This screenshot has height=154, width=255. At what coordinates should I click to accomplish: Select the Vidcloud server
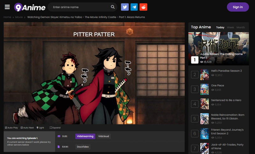pyautogui.click(x=104, y=136)
